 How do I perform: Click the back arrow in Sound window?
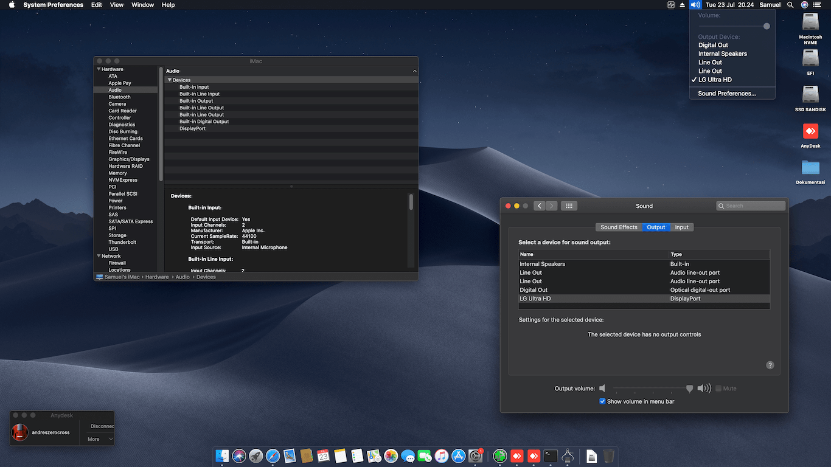pos(540,206)
